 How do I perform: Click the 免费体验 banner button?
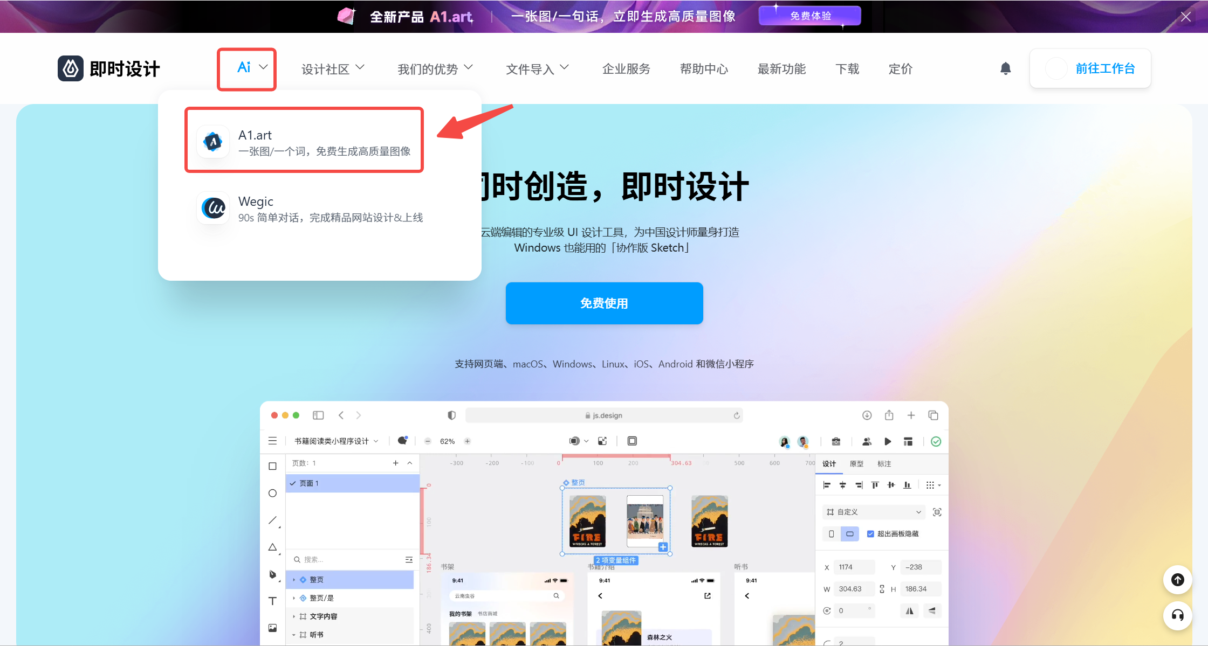(x=809, y=16)
